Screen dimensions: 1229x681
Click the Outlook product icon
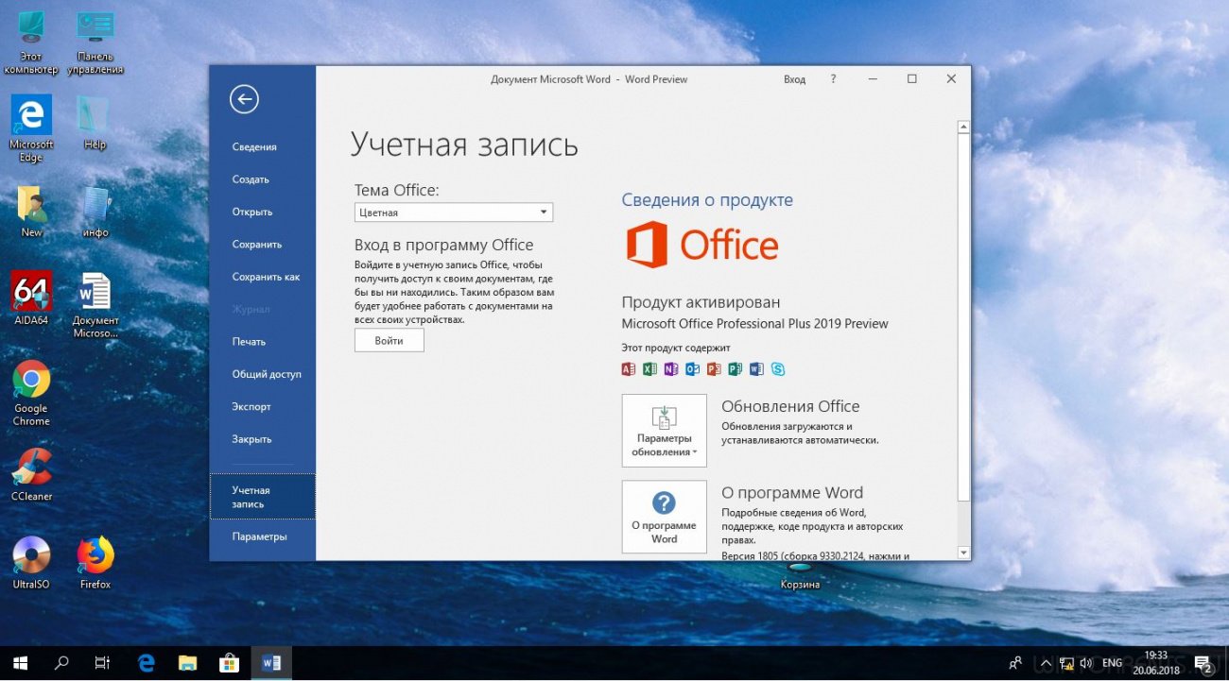692,369
